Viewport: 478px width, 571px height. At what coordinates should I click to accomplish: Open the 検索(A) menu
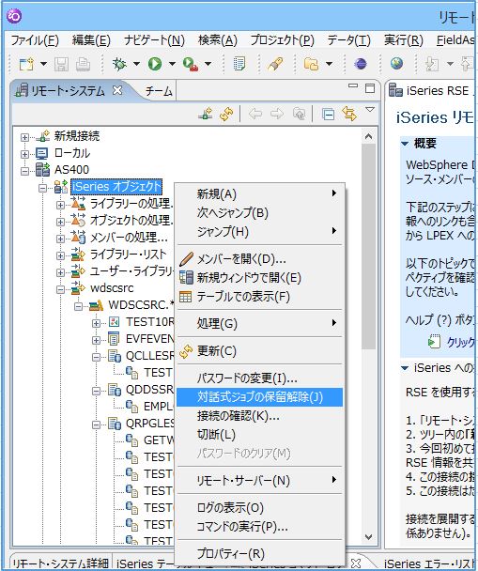click(218, 40)
